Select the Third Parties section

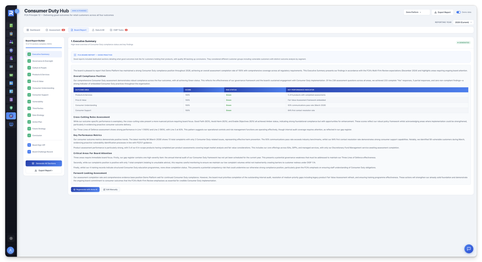pos(44,108)
